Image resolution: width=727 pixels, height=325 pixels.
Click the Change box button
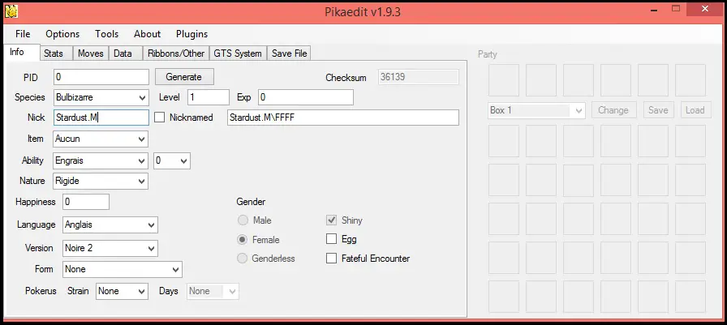[x=613, y=110]
